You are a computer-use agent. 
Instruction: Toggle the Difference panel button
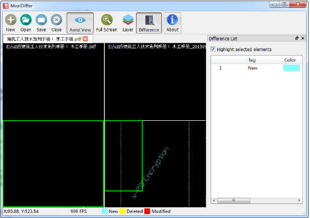tap(149, 23)
